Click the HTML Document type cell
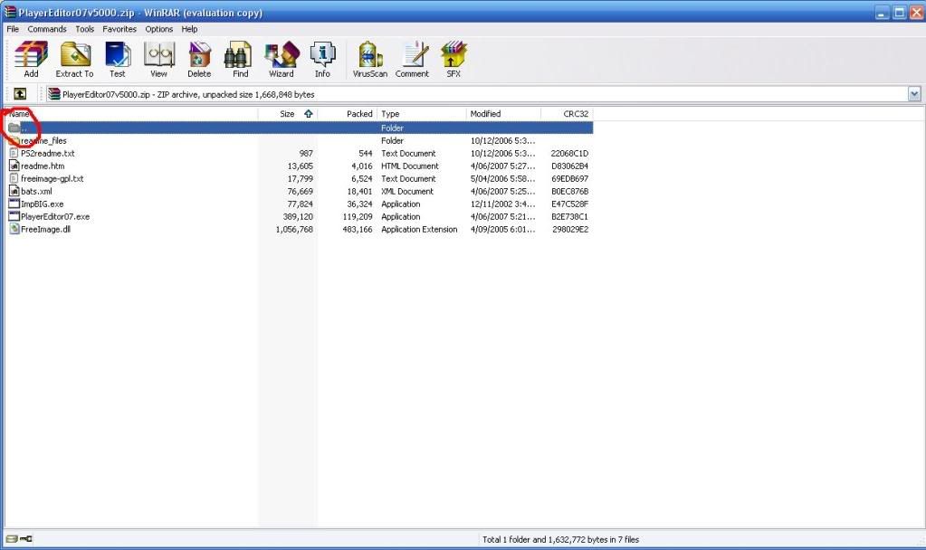Screen dimensions: 926x550 [x=410, y=166]
